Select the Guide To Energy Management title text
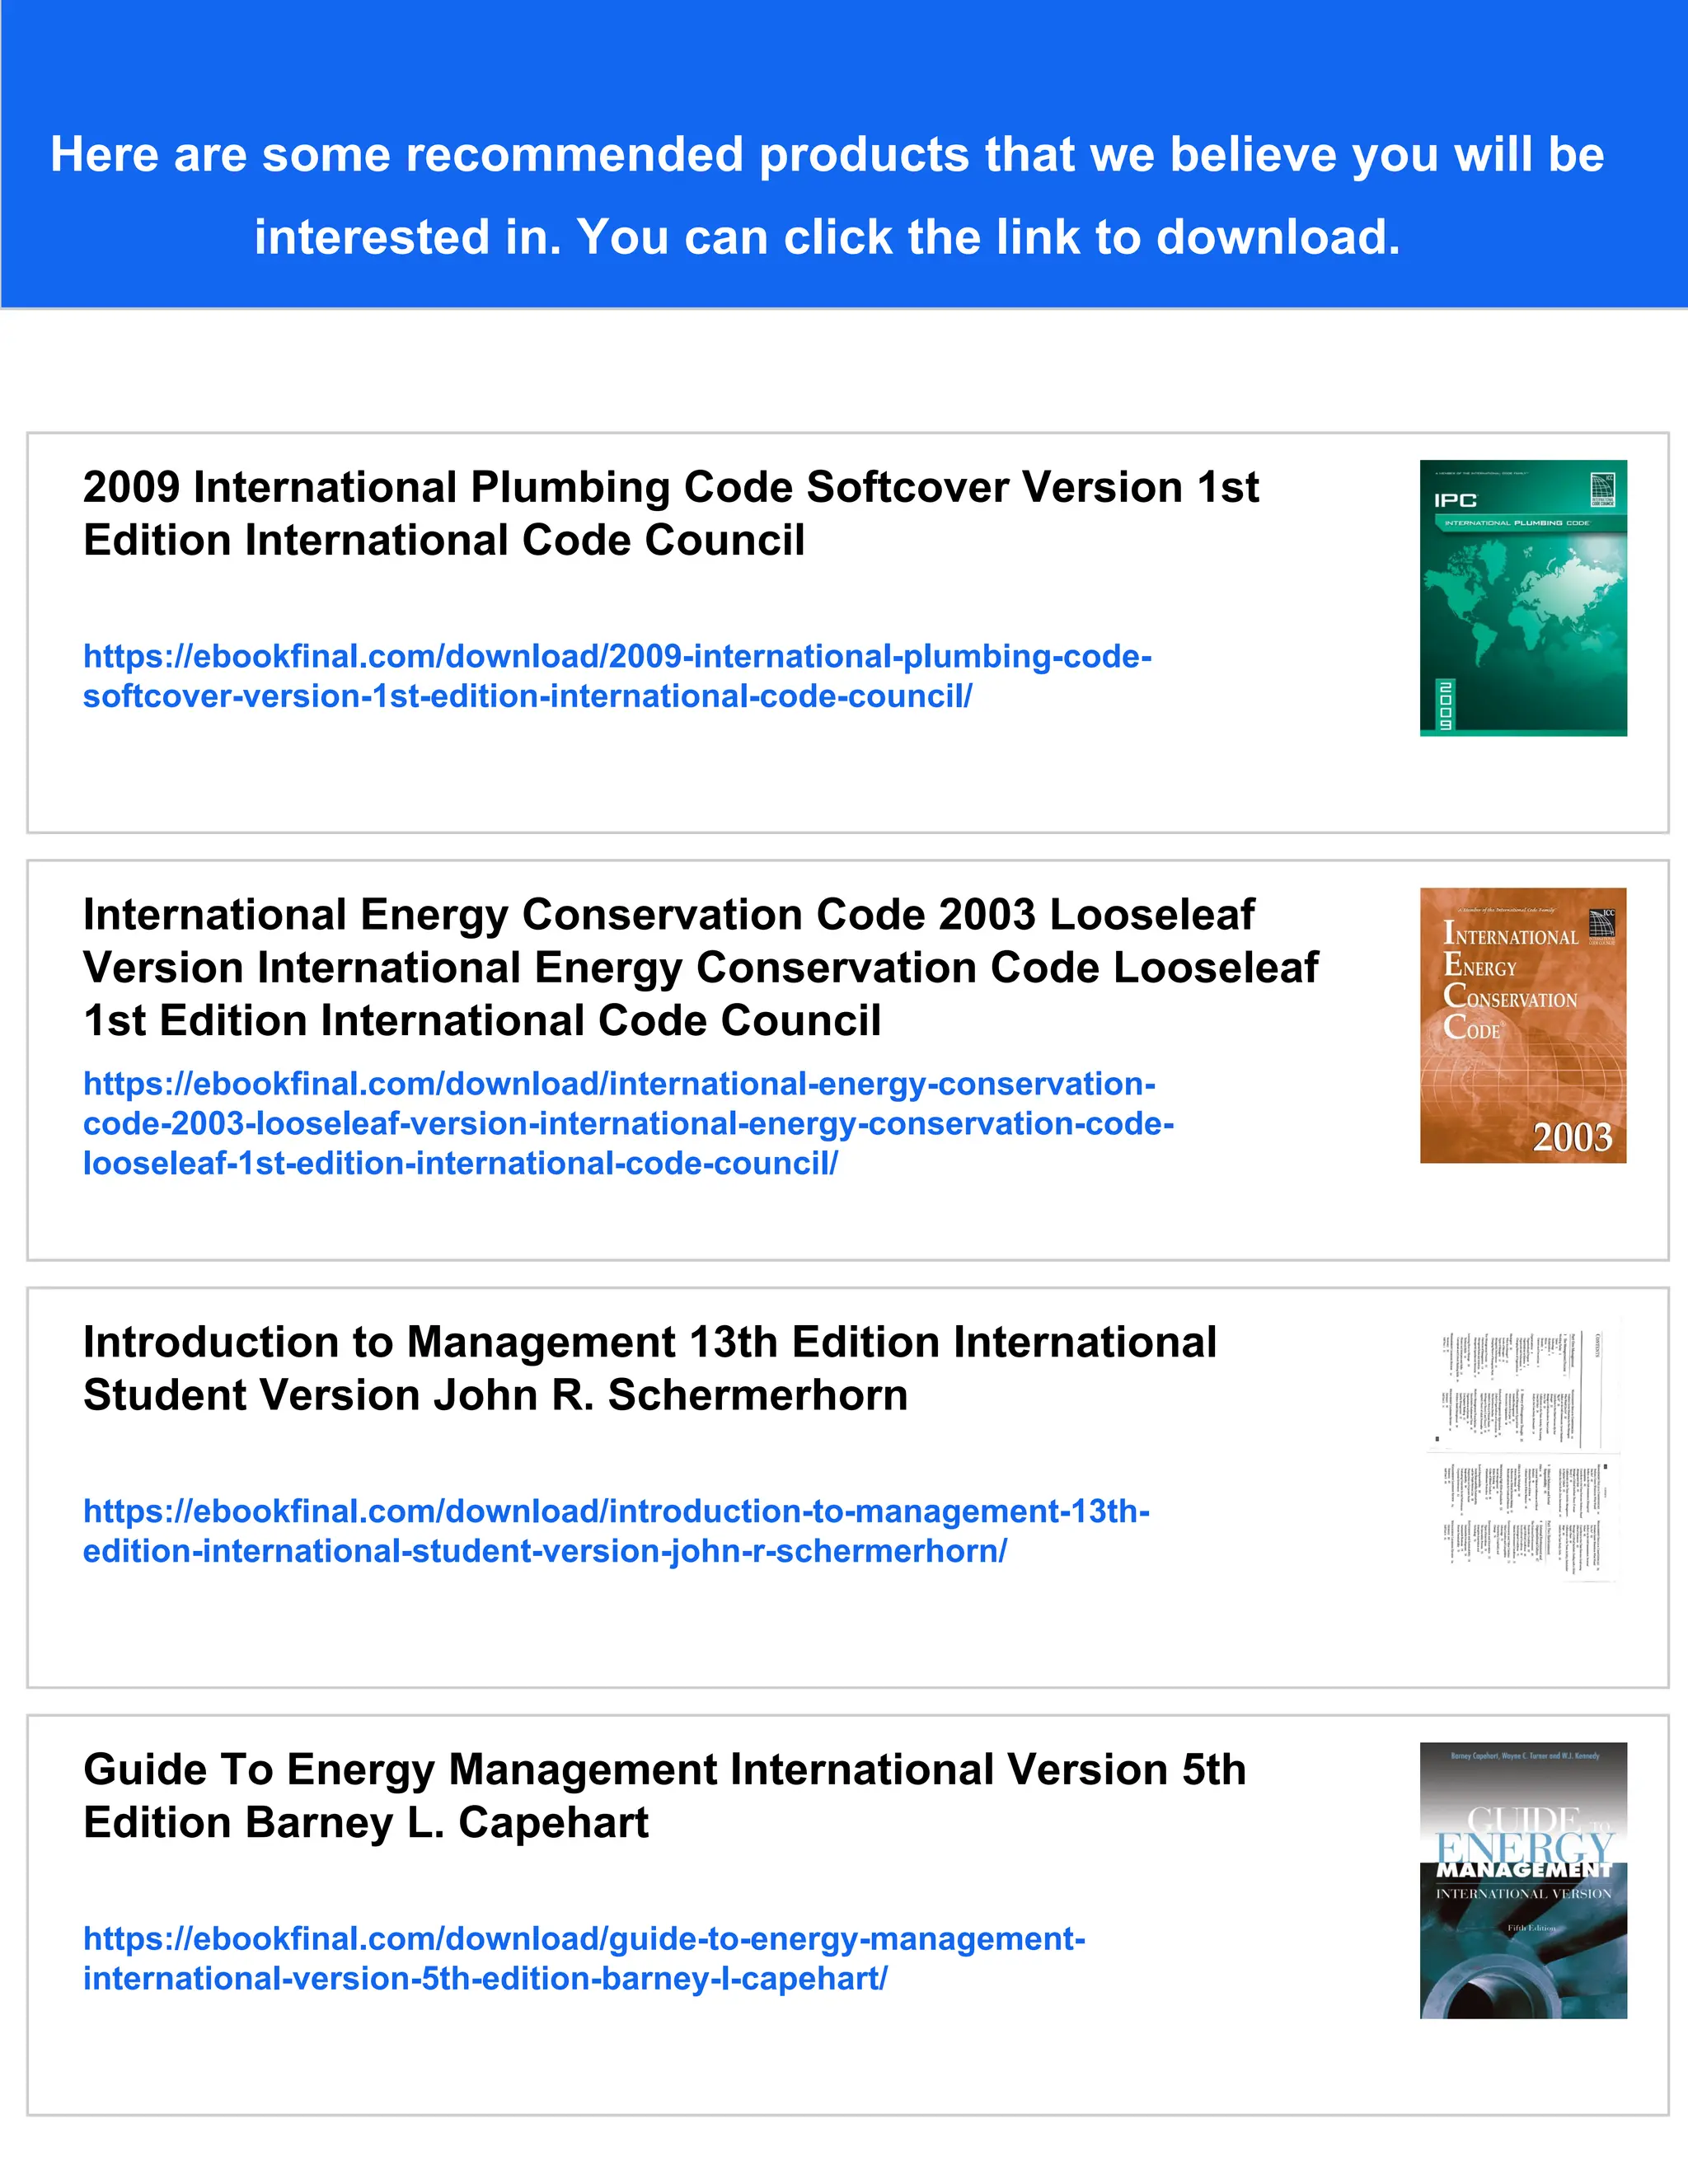Screen dimensions: 1688x2184 (664, 1796)
